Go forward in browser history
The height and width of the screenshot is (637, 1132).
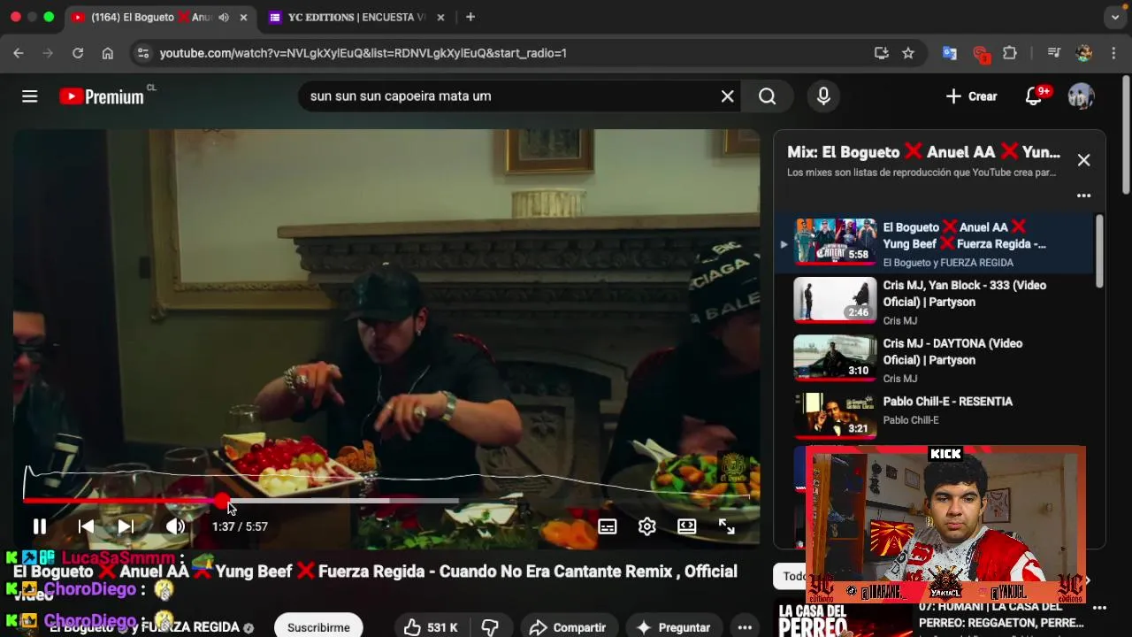pyautogui.click(x=48, y=53)
